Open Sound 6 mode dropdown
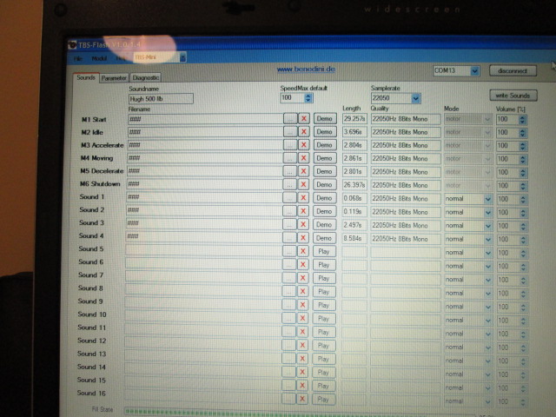Screen dimensions: 556x417 pyautogui.click(x=488, y=267)
